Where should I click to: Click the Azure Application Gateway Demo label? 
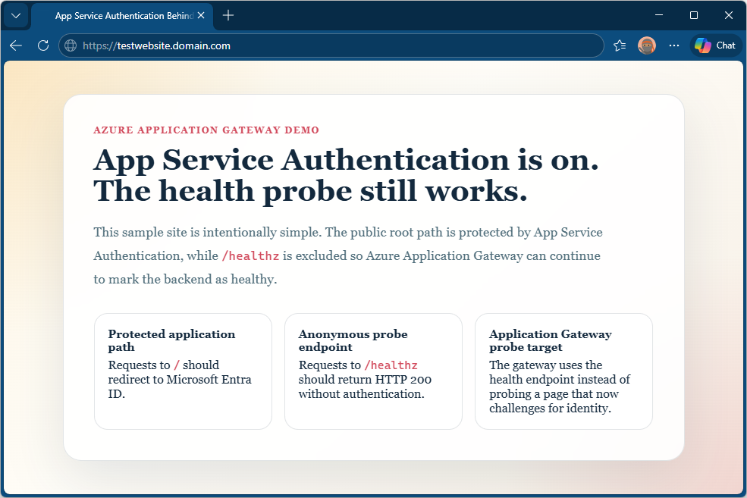(206, 130)
